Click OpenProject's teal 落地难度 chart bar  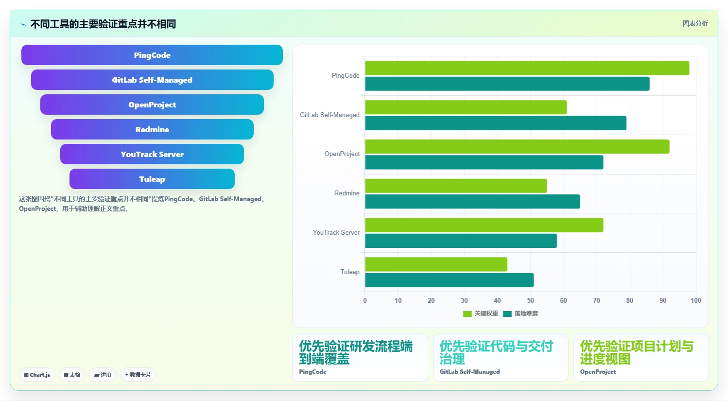tap(484, 162)
